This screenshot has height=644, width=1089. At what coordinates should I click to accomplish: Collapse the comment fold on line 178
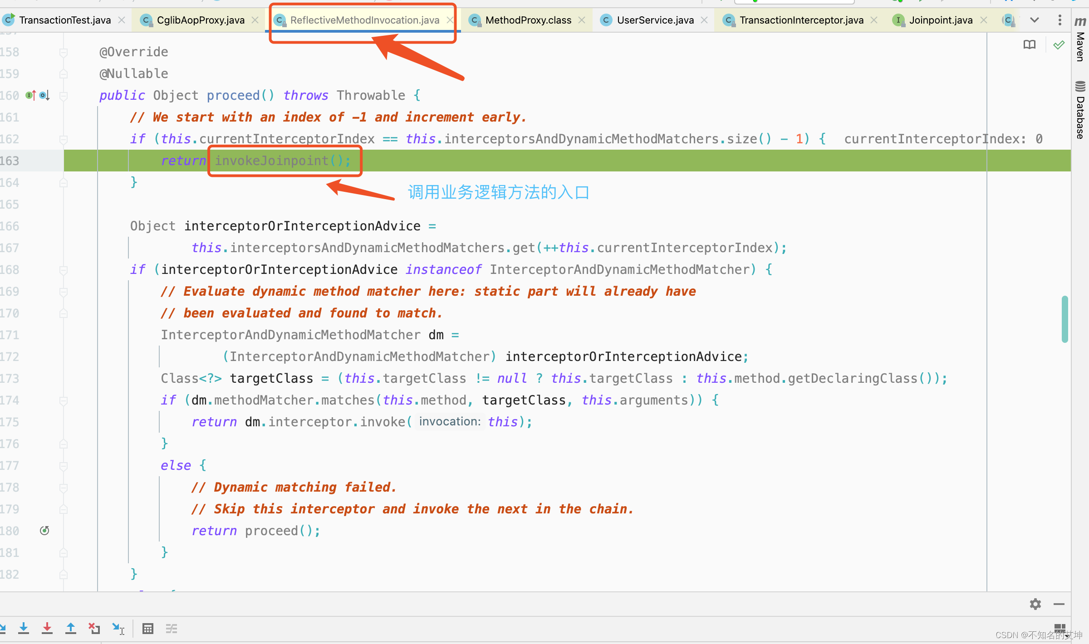pyautogui.click(x=64, y=488)
